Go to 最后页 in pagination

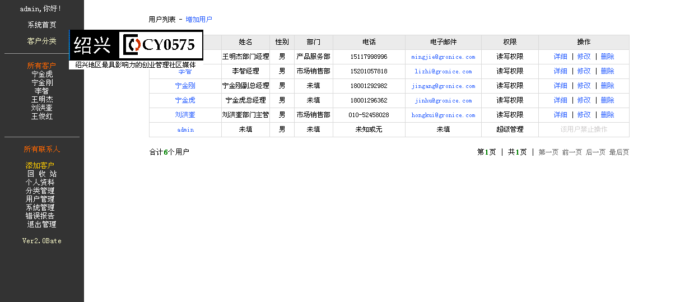pyautogui.click(x=620, y=152)
